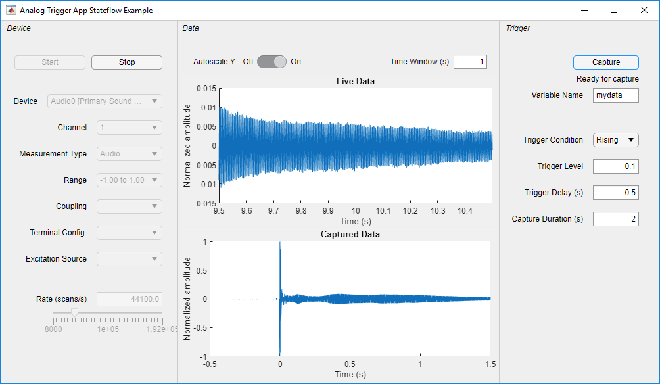Click the Capture button
This screenshot has width=660, height=384.
(x=605, y=62)
